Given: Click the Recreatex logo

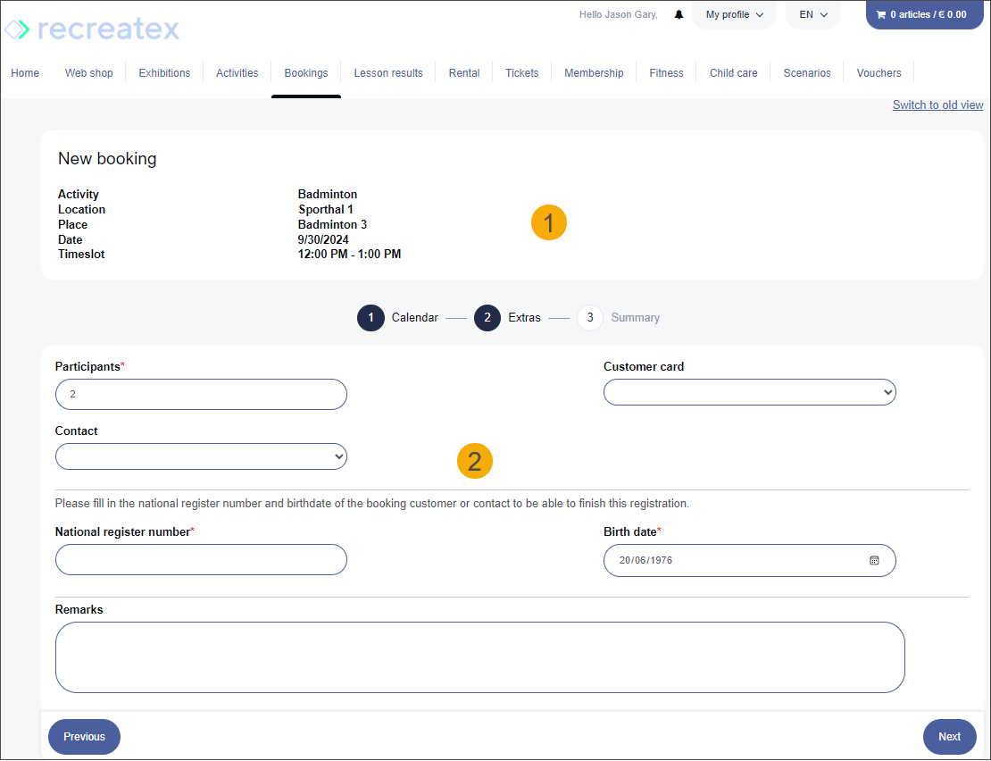Looking at the screenshot, I should click(92, 29).
